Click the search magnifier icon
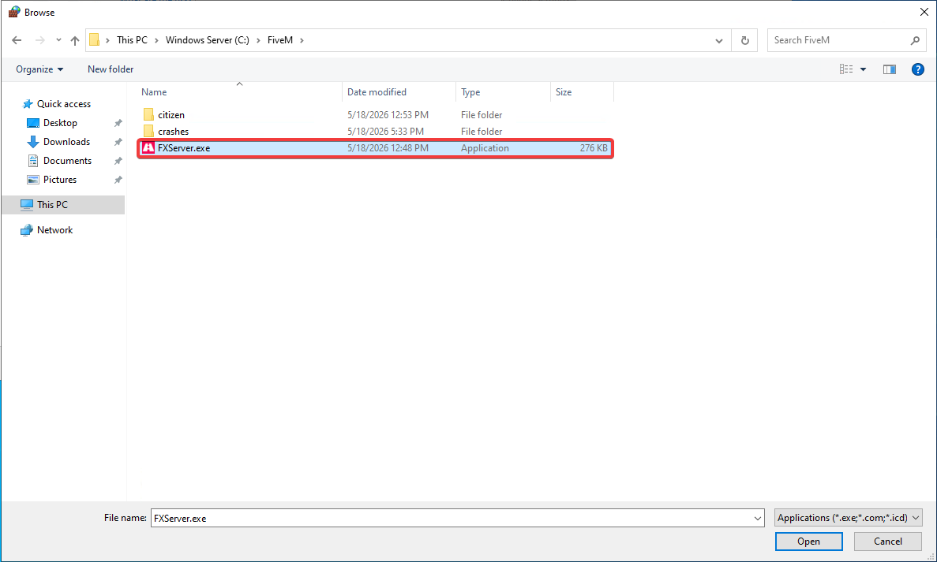The width and height of the screenshot is (937, 562). pyautogui.click(x=915, y=40)
